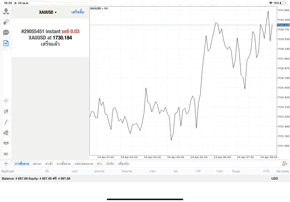
Task: Sort by the Volume column header
Action: click(127, 171)
